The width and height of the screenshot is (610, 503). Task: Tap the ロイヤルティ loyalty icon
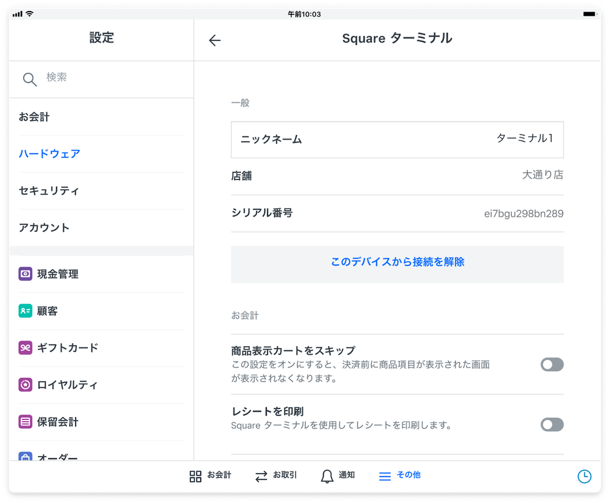pos(26,385)
